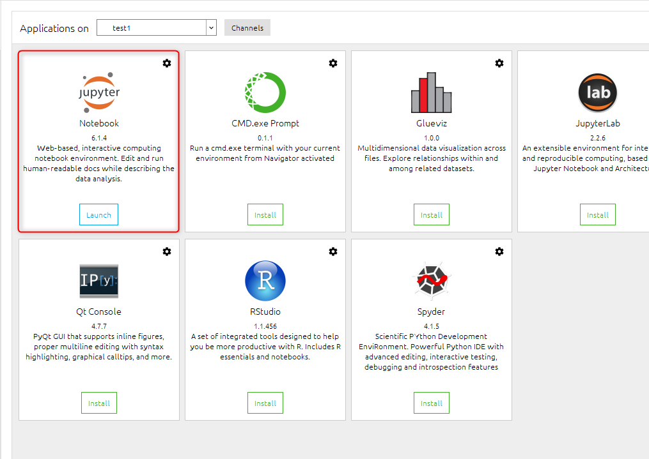The height and width of the screenshot is (459, 649).
Task: Click the Glueviz bar chart logo
Action: click(432, 93)
